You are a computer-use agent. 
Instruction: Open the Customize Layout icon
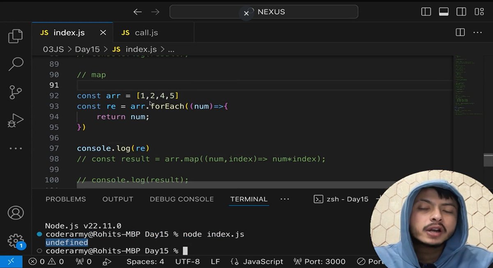click(479, 12)
